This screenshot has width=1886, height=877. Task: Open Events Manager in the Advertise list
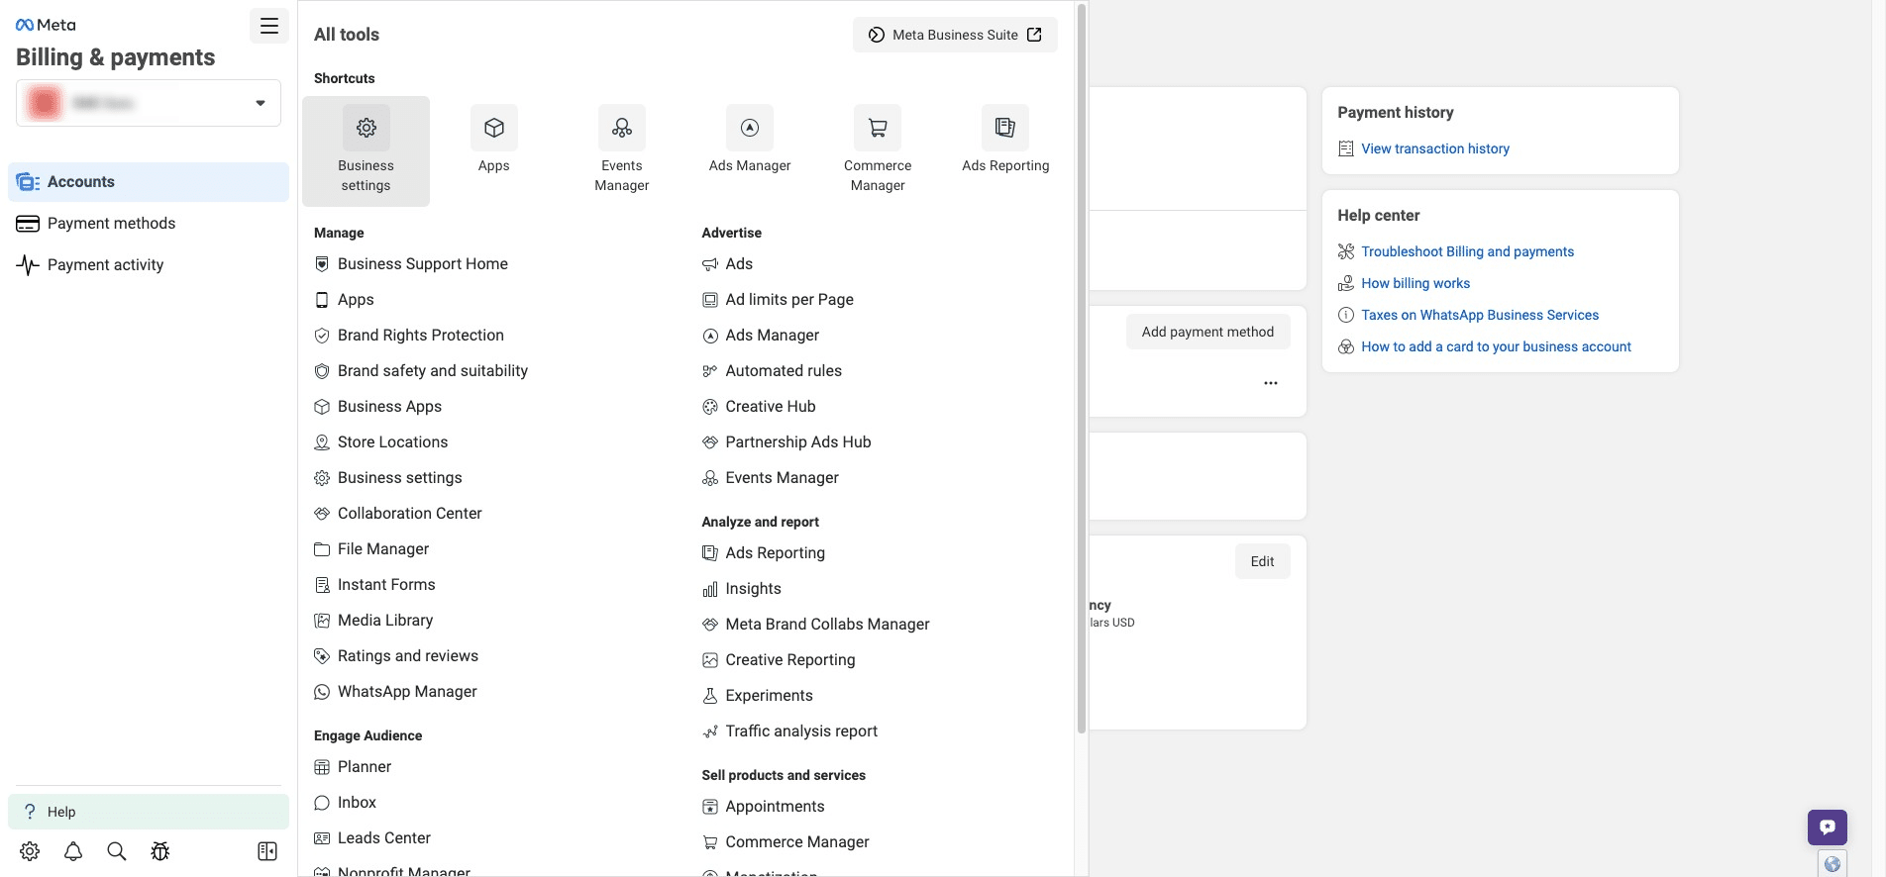(771, 478)
